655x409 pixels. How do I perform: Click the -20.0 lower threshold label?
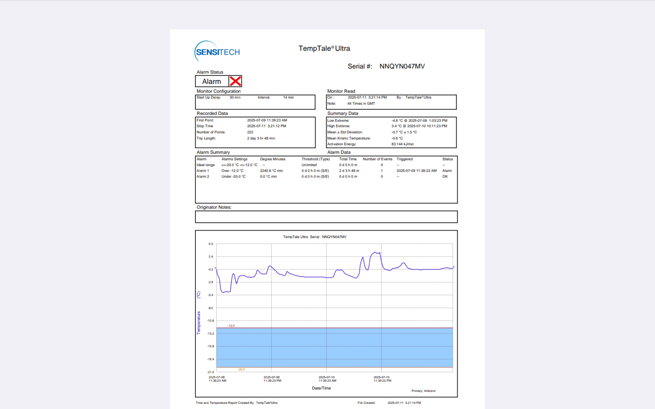pyautogui.click(x=241, y=369)
